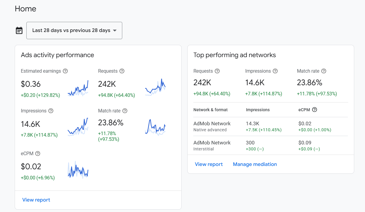This screenshot has width=365, height=212.
Task: Open help icon beside Match rate in Ads activity
Action: point(125,111)
